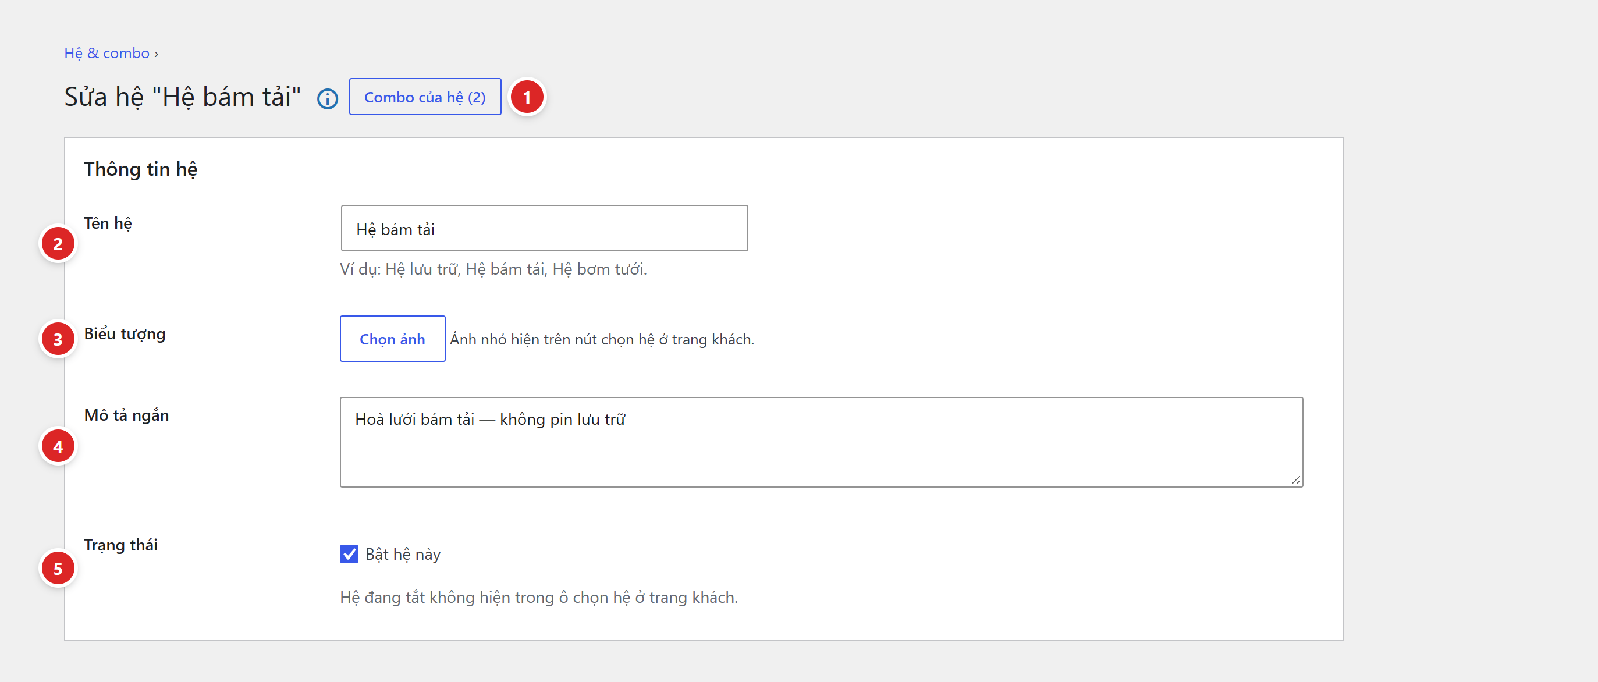The image size is (1598, 682).
Task: Click the "Chọn ảnh" button
Action: click(x=393, y=339)
